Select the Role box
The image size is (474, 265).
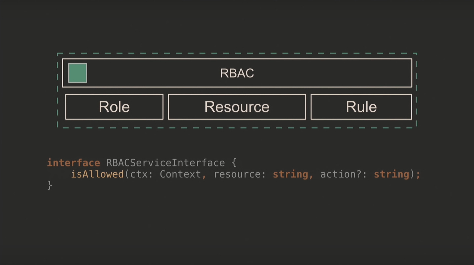point(114,107)
